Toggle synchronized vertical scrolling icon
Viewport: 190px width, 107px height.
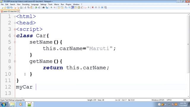pos(58,7)
